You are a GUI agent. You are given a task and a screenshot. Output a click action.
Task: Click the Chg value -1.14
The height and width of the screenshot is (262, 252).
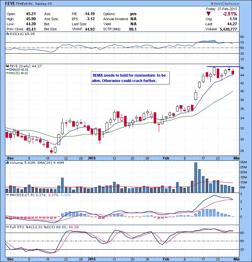point(233,19)
